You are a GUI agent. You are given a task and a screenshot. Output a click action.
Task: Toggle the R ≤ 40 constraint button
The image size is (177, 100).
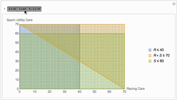(12, 9)
